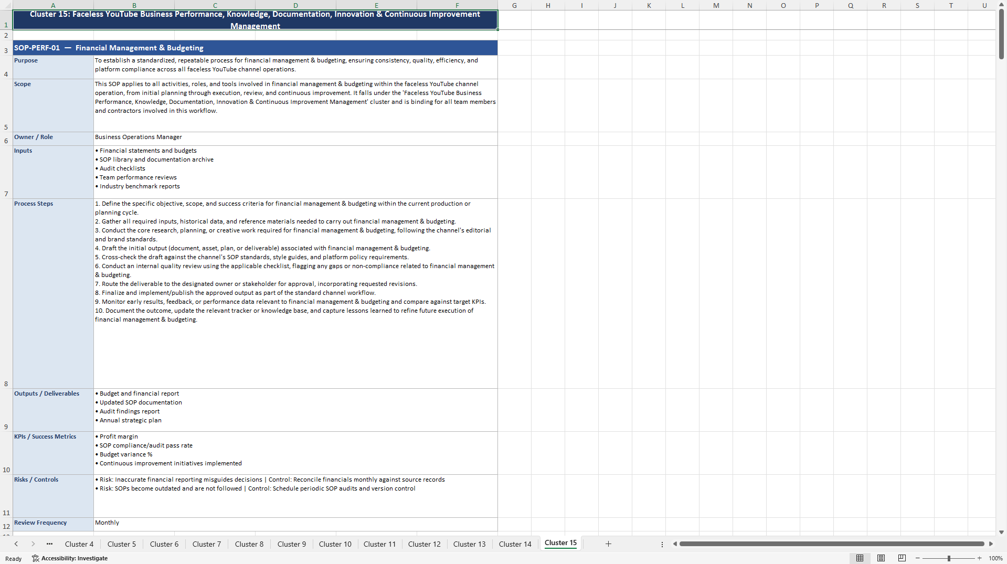This screenshot has width=1007, height=564.
Task: Click the horizontal scrollbar left arrow
Action: (x=675, y=544)
